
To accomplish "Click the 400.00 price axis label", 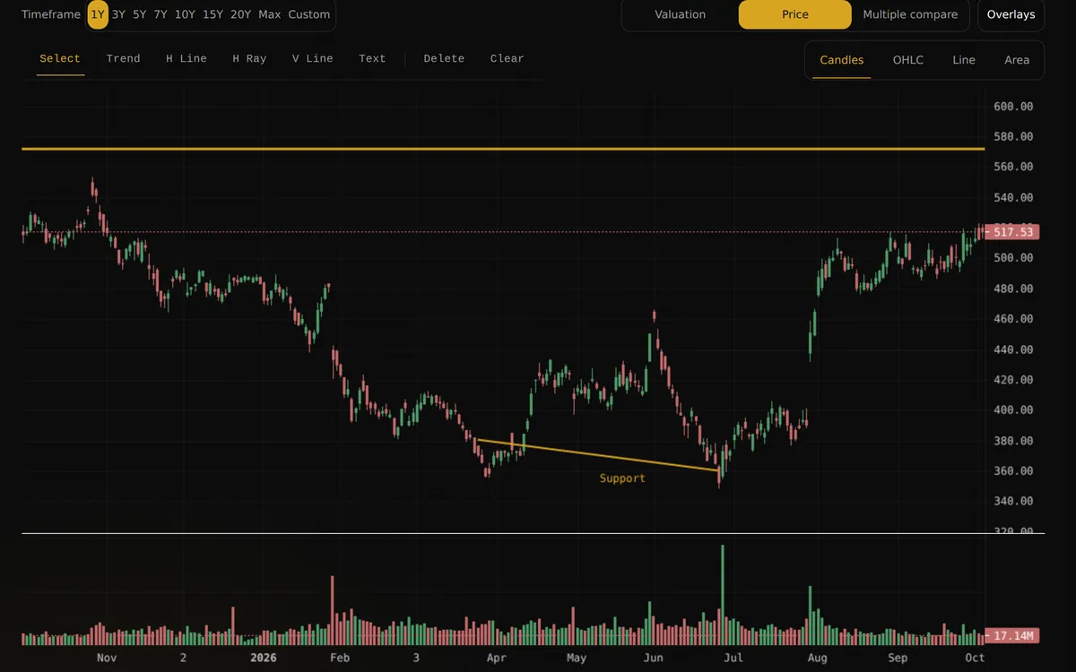I will [x=1013, y=410].
